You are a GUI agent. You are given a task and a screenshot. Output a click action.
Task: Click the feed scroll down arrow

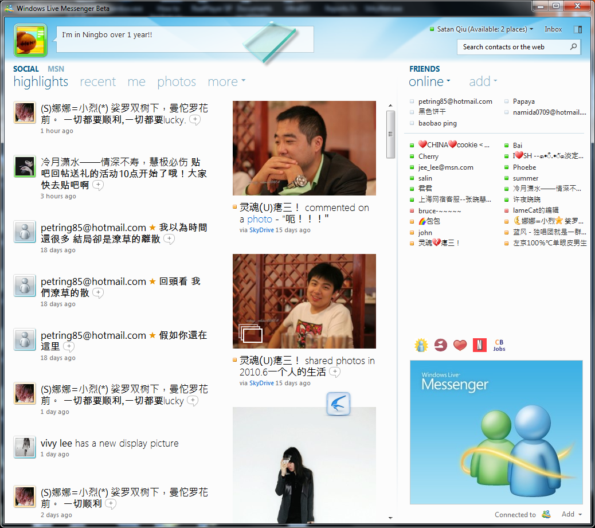tap(390, 518)
